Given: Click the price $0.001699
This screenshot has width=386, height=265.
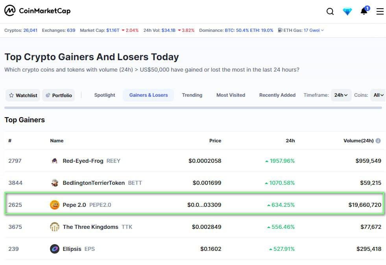Looking at the screenshot, I should (207, 183).
